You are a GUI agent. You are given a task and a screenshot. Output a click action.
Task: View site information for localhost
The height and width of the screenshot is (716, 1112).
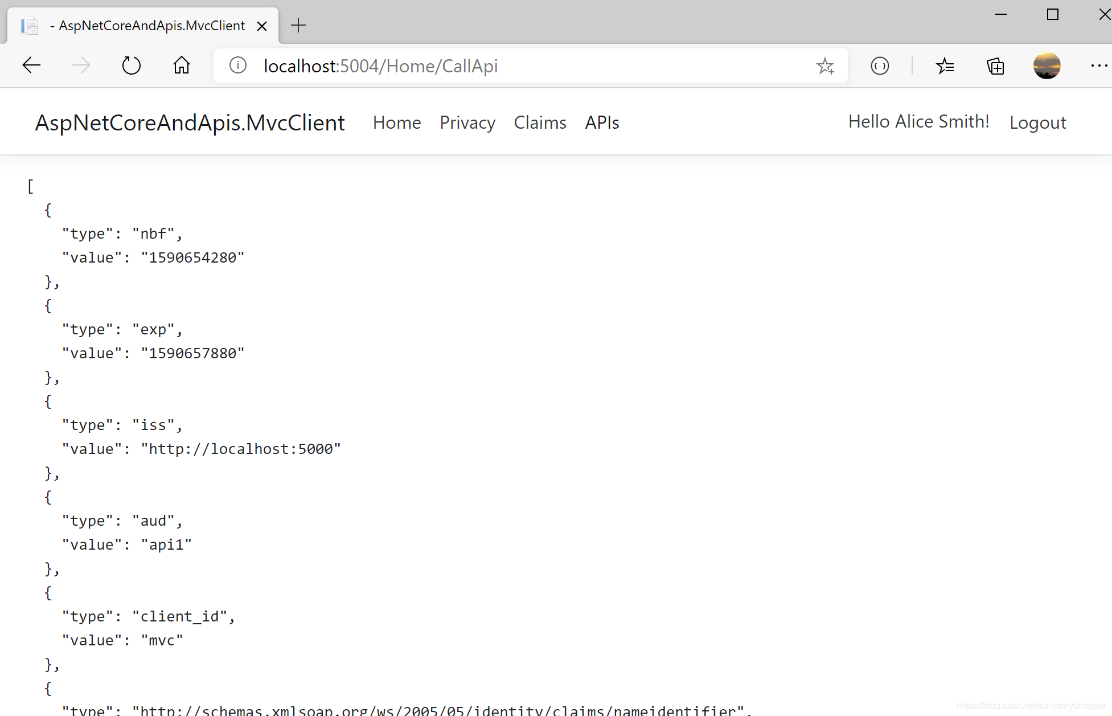237,65
